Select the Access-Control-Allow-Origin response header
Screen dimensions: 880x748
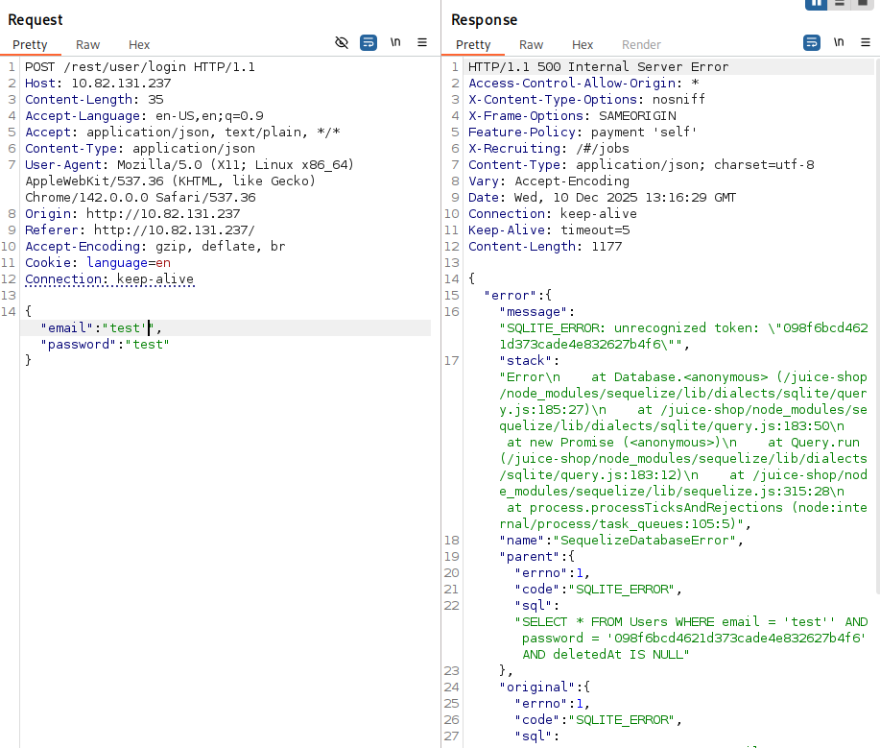point(583,84)
